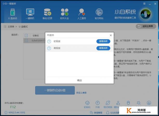Click the 小白系统 round logo
The image size is (159, 116).
[146, 14]
